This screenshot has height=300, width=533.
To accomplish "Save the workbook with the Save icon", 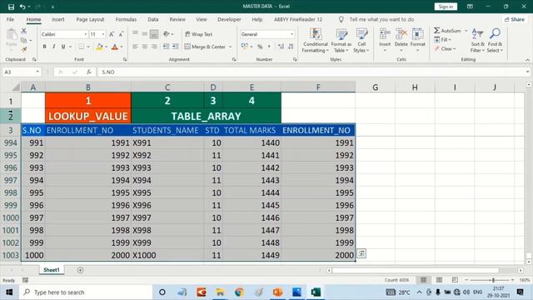I will click(x=11, y=7).
